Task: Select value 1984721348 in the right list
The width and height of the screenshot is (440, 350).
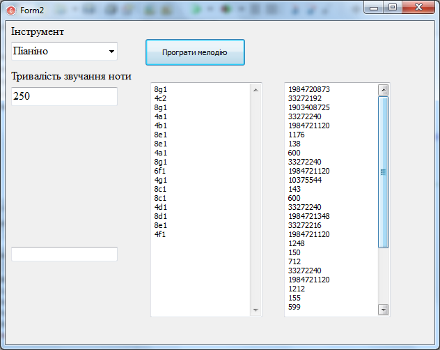Action: [x=309, y=216]
